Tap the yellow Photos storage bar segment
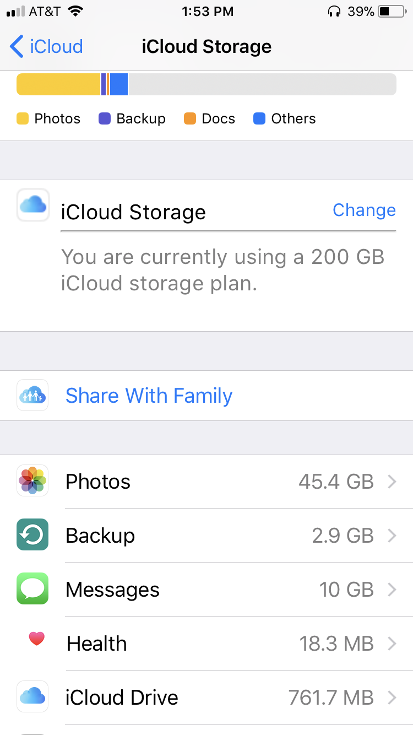413x735 pixels. pos(58,84)
